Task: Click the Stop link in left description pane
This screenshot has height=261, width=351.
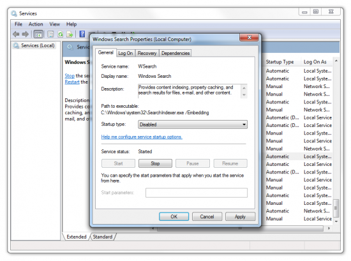Action: pos(70,76)
